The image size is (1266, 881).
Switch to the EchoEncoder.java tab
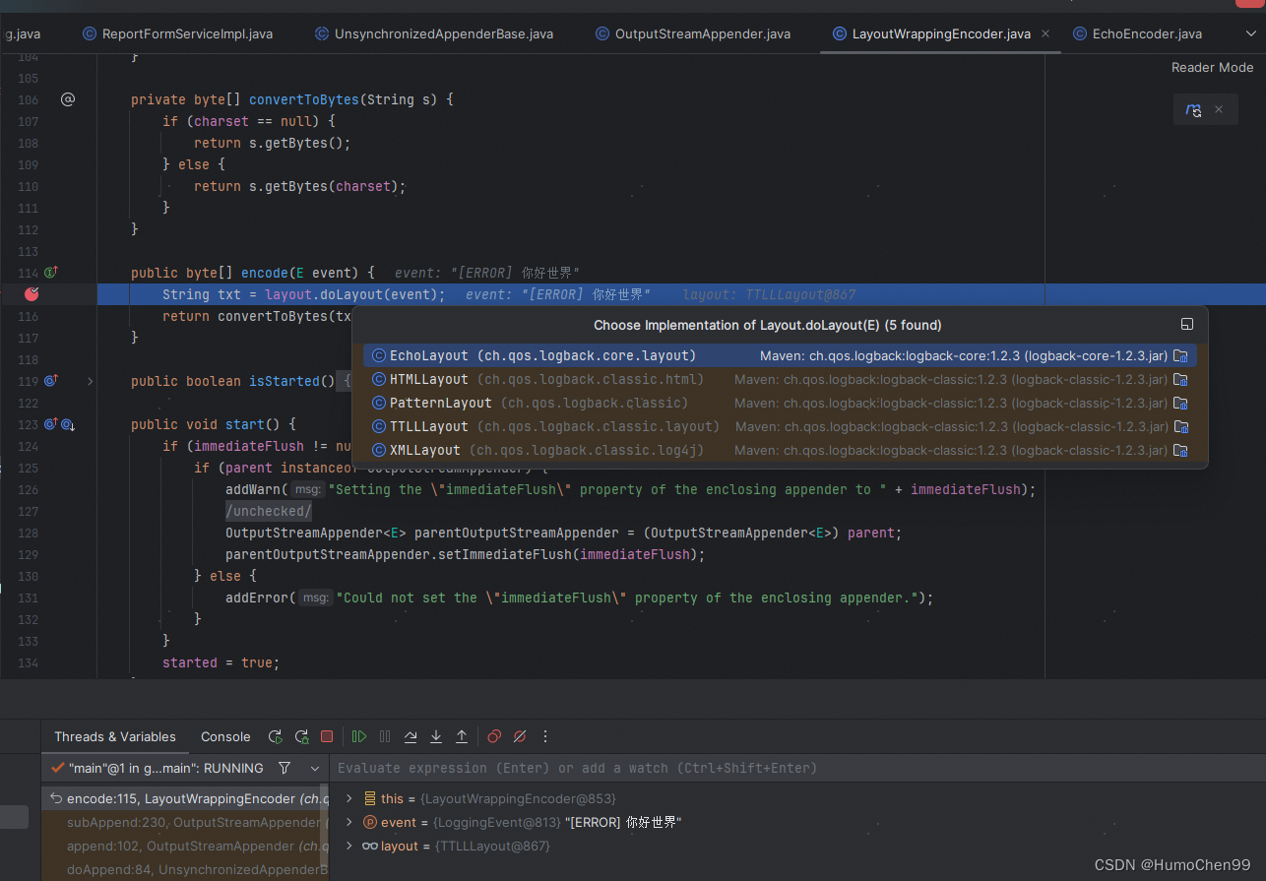1137,33
